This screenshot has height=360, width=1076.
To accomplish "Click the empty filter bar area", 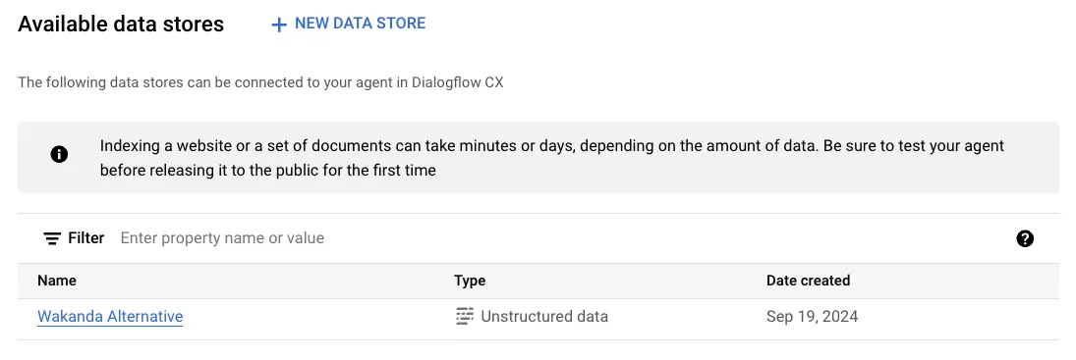I will (x=669, y=238).
